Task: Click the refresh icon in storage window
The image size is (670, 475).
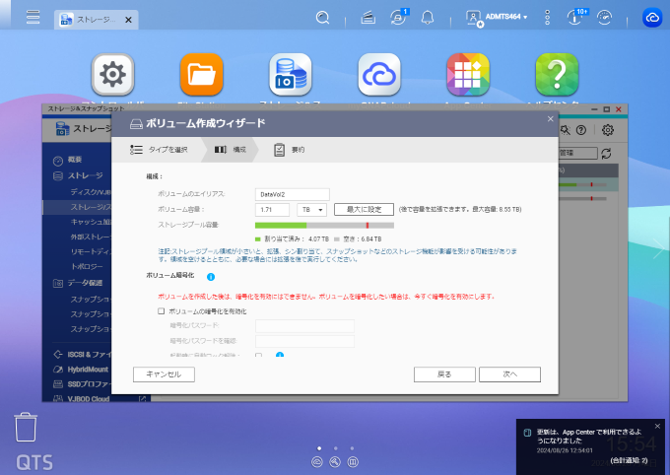Action: click(x=606, y=153)
